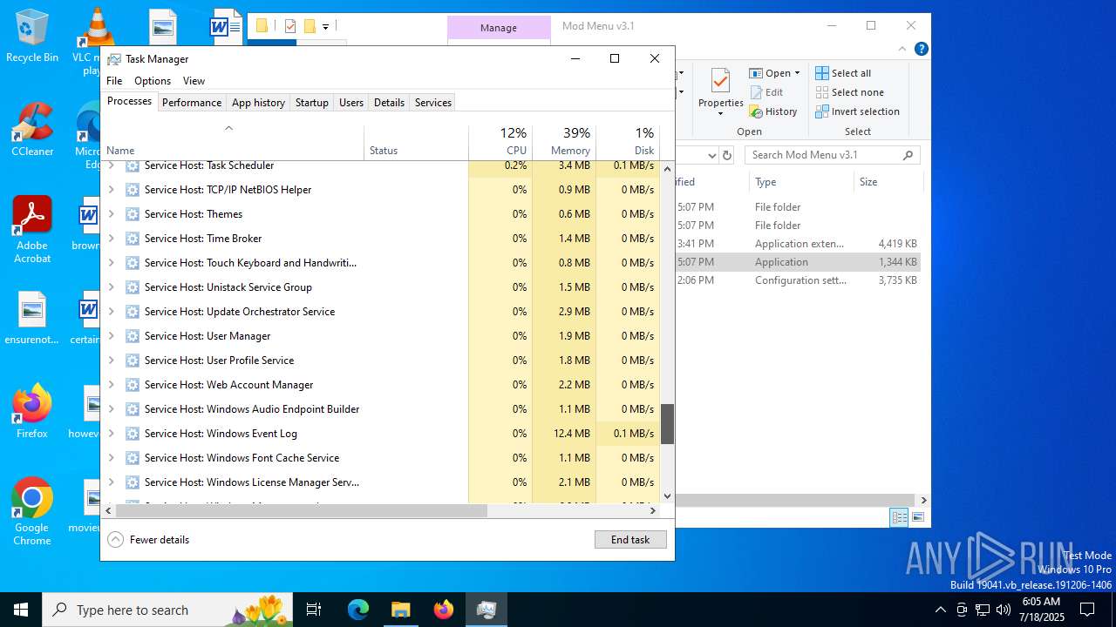Select Service Host: User Profile Service

coord(380,361)
